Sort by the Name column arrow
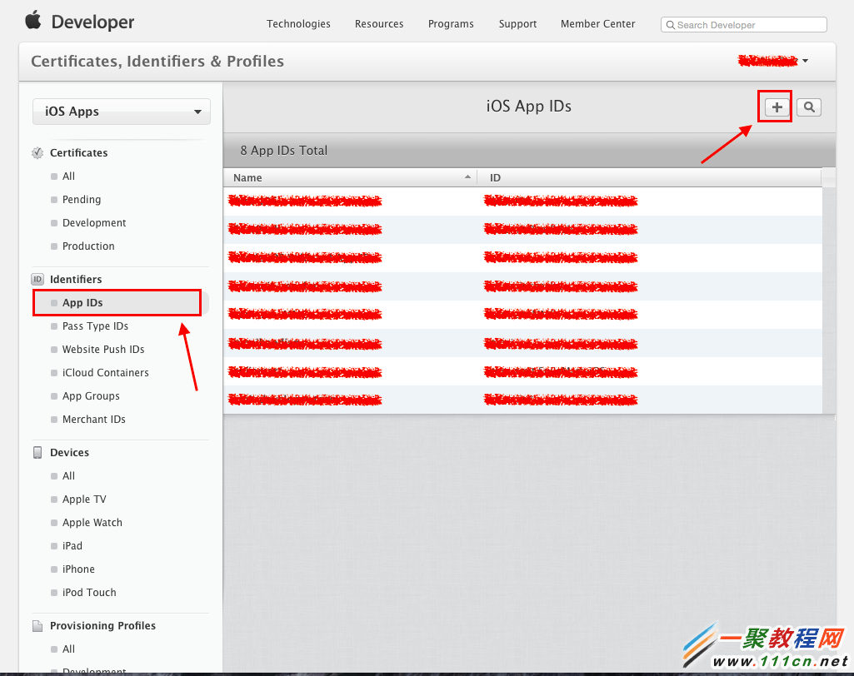The image size is (854, 676). click(x=467, y=176)
